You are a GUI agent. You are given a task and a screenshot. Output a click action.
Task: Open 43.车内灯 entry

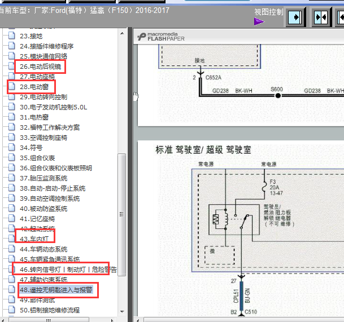click(x=34, y=239)
